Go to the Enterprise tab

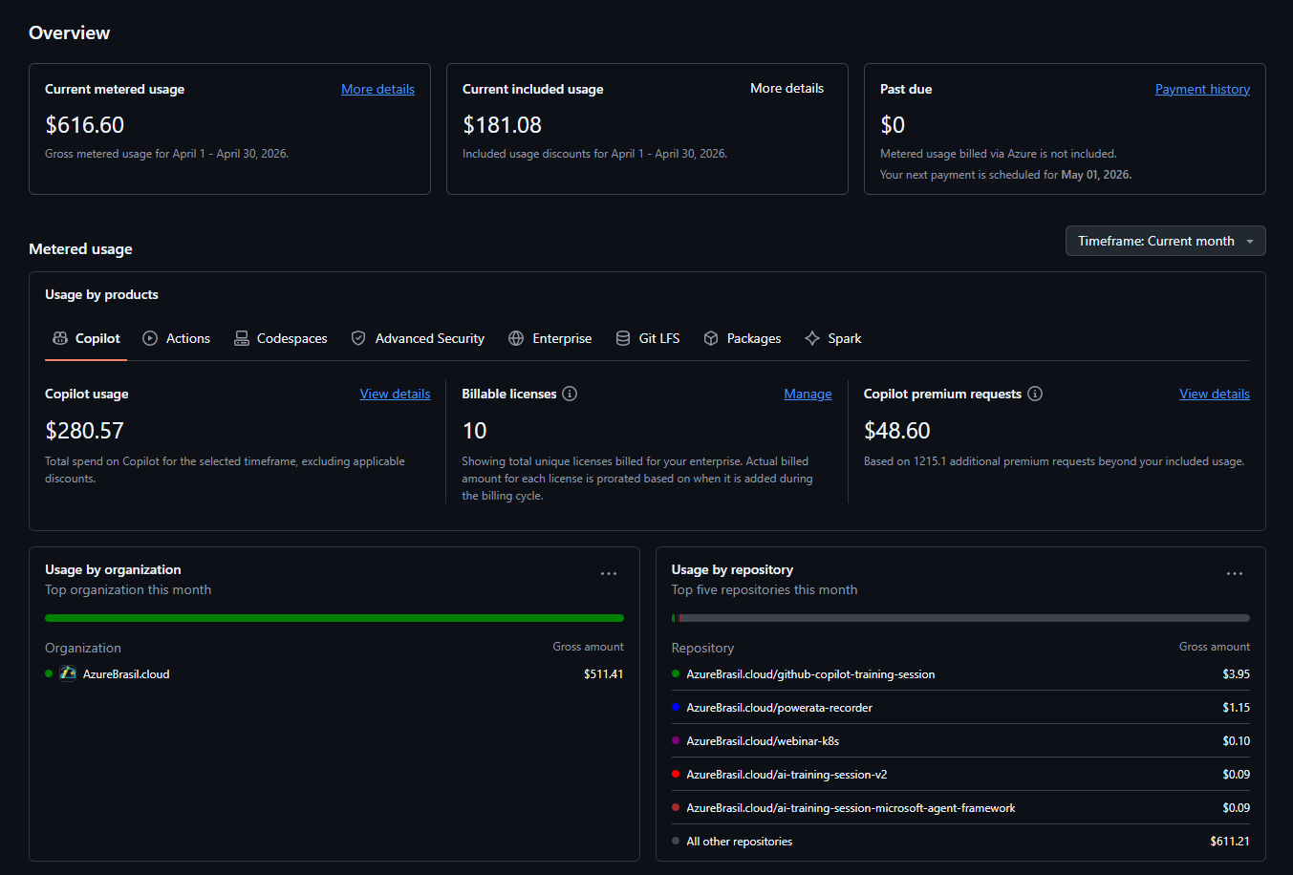coord(550,338)
